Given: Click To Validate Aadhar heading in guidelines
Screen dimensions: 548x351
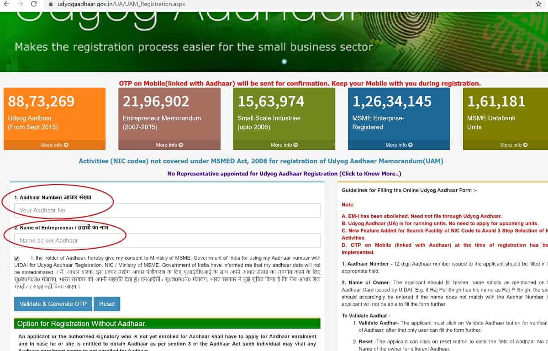Looking at the screenshot, I should tap(366, 315).
